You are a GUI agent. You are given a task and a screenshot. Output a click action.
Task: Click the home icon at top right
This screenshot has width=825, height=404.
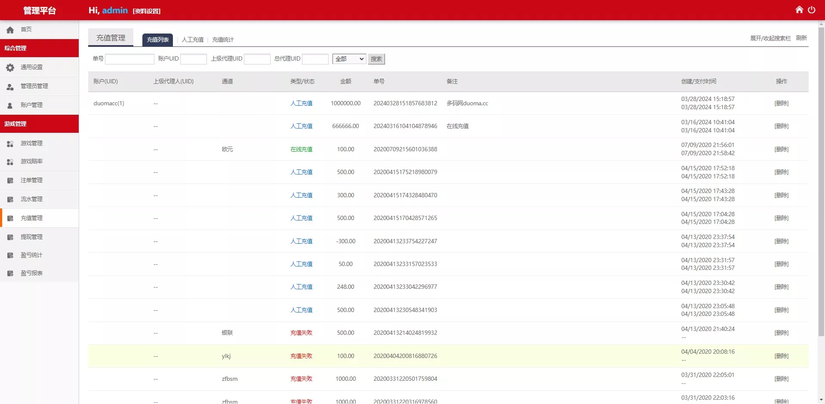799,9
